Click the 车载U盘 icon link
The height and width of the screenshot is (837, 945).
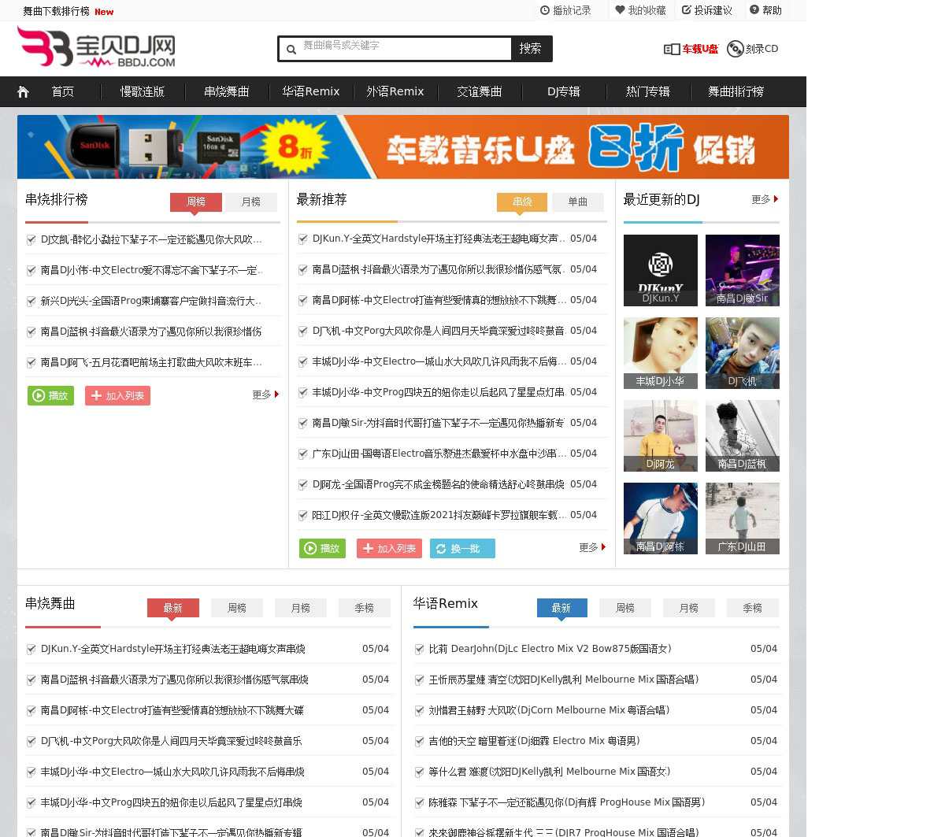point(691,49)
